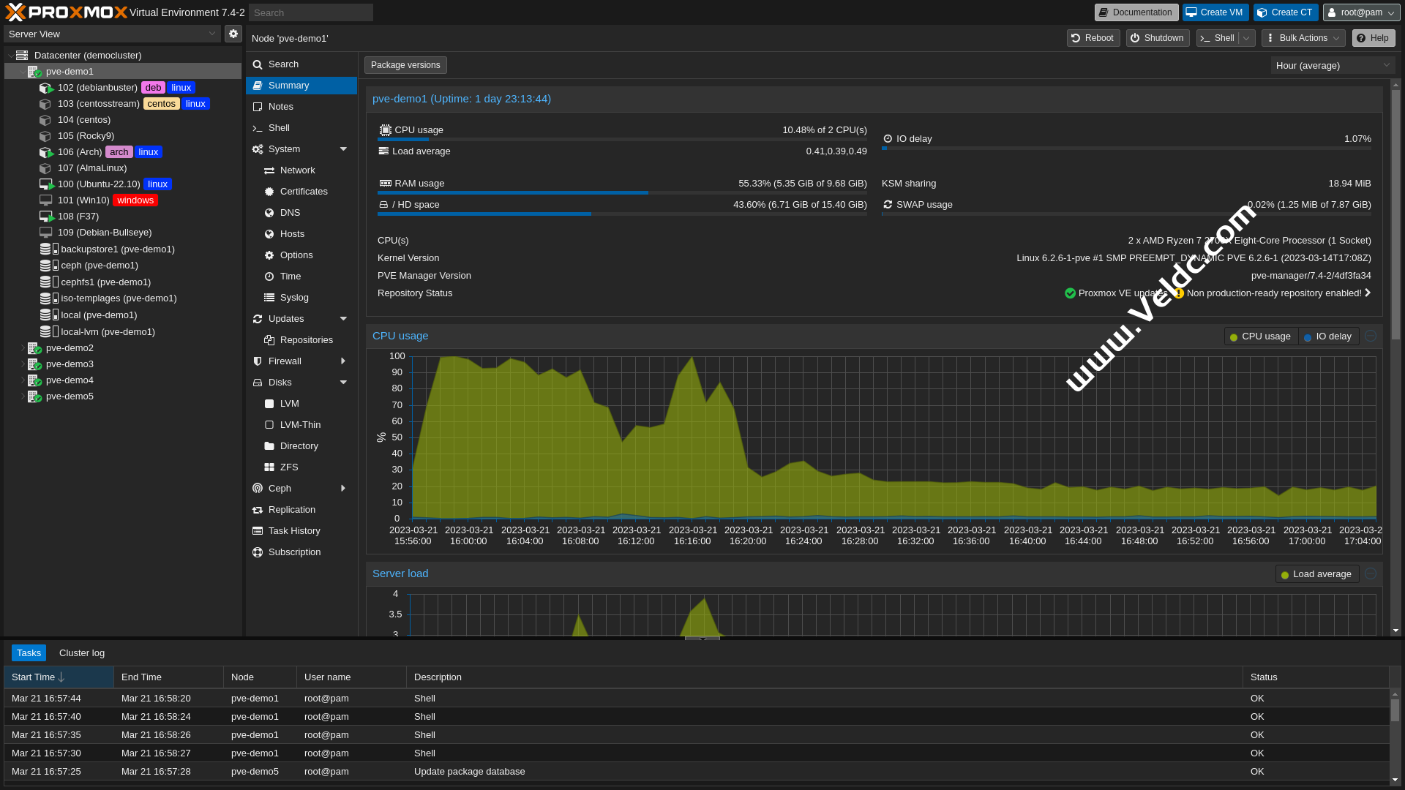This screenshot has width=1405, height=790.
Task: Click the Package versions button
Action: pos(405,65)
